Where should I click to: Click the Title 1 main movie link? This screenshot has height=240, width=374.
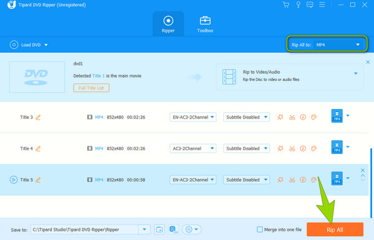98,76
